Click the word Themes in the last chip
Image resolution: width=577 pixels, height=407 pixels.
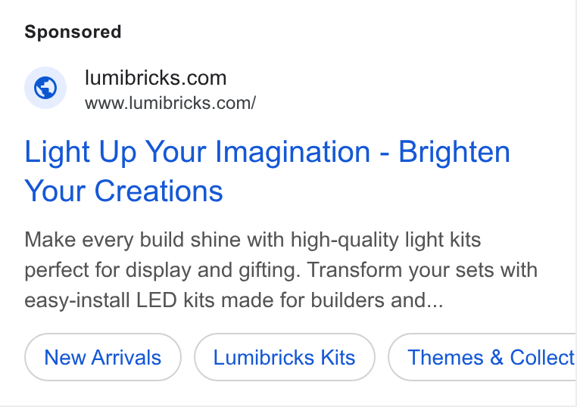click(x=445, y=357)
